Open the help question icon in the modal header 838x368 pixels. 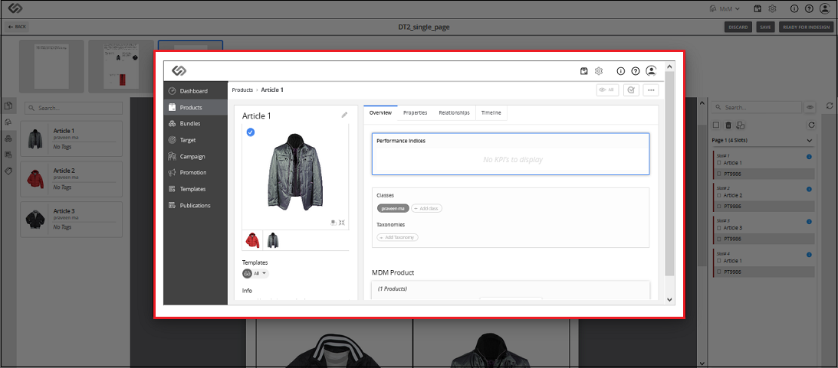pyautogui.click(x=636, y=71)
